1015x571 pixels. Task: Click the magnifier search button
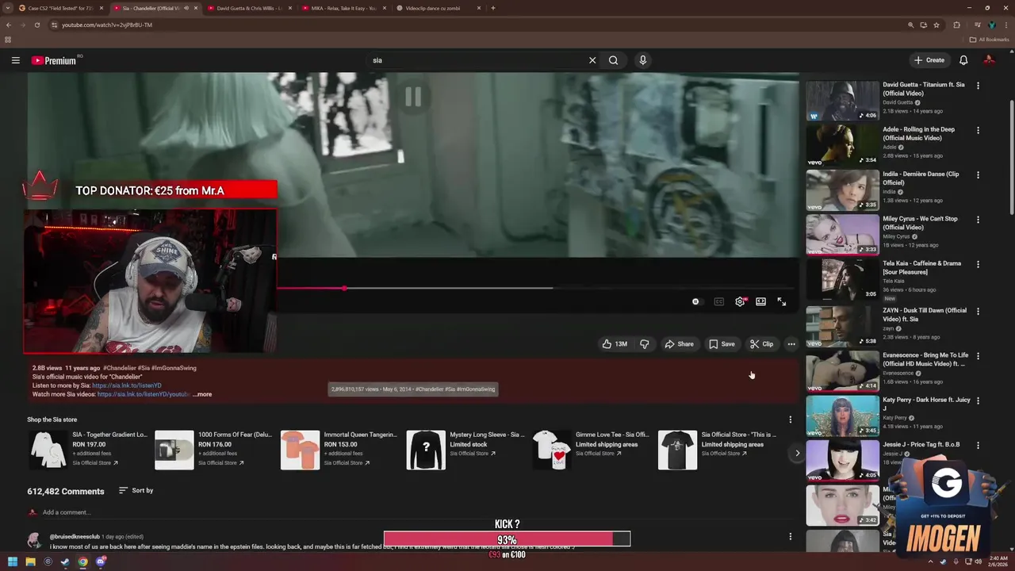point(613,60)
